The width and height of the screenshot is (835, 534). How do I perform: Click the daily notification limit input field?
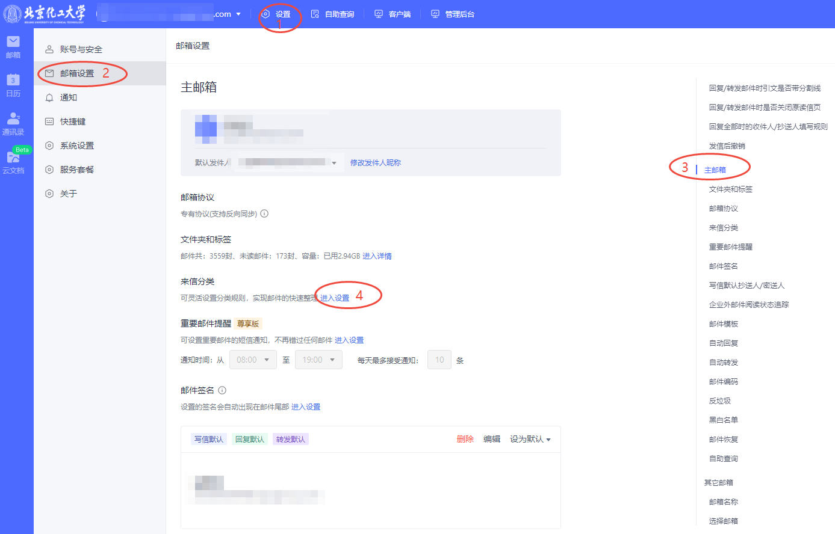(x=439, y=360)
